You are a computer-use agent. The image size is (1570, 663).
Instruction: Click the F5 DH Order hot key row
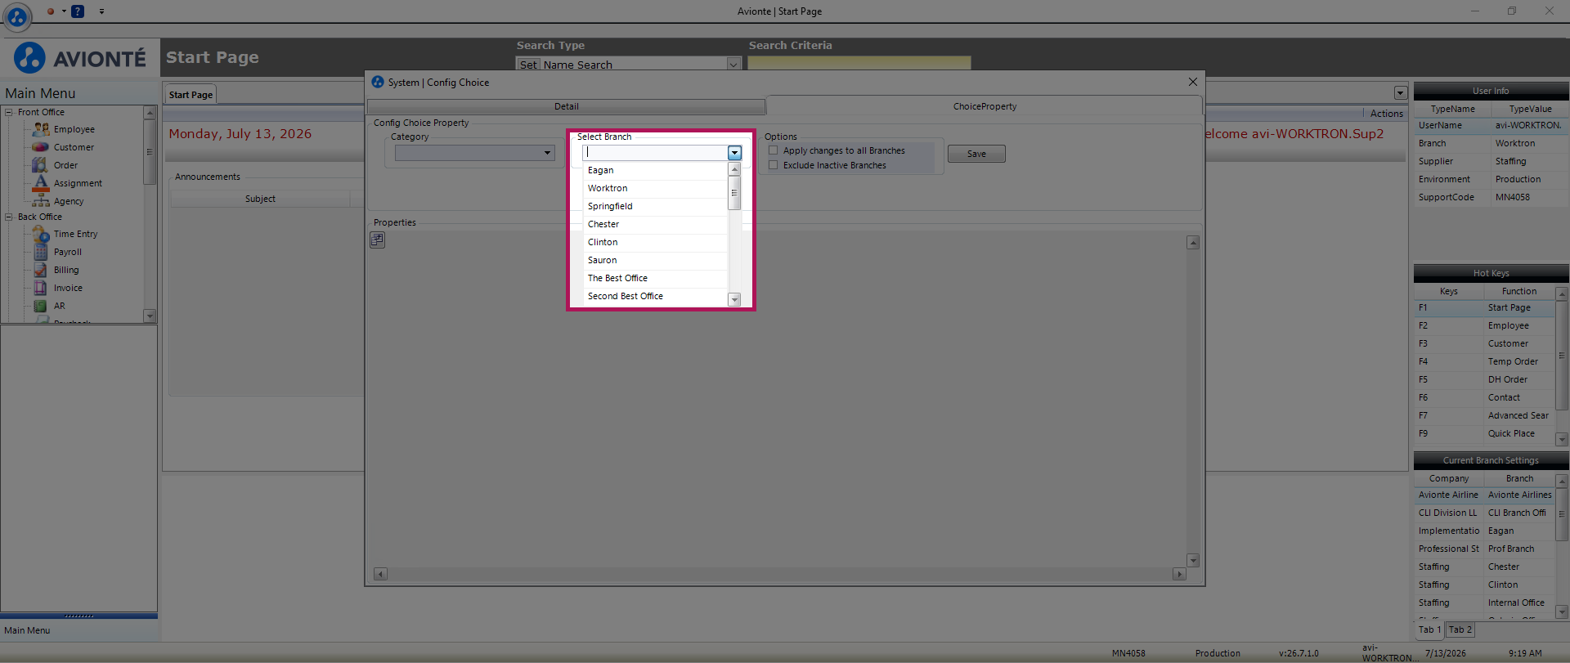1484,379
